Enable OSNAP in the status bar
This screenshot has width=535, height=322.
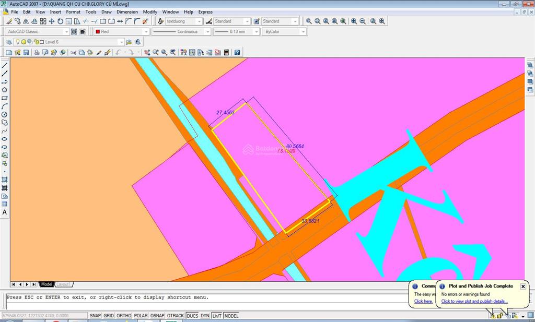coord(157,316)
